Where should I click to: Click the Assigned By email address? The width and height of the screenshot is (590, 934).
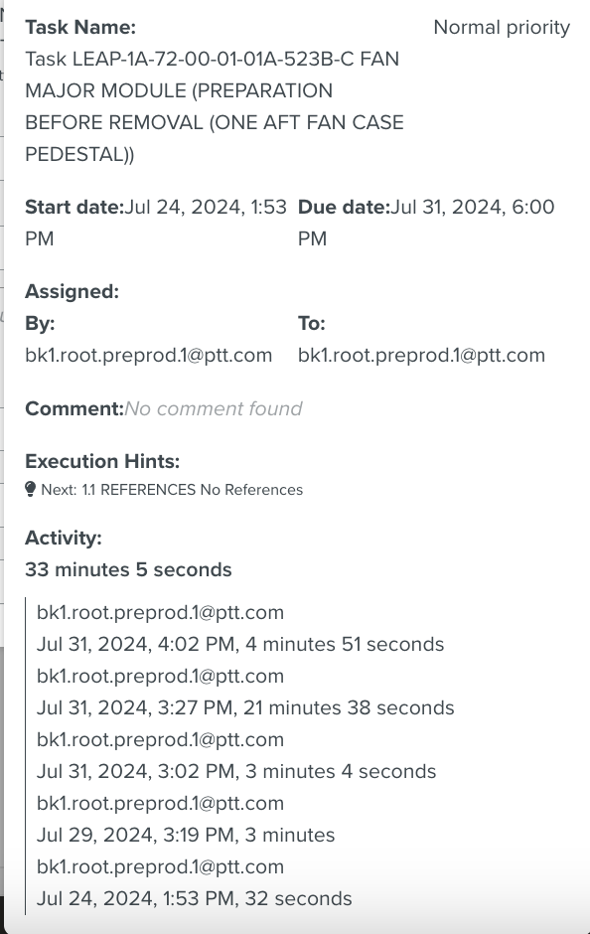click(149, 355)
